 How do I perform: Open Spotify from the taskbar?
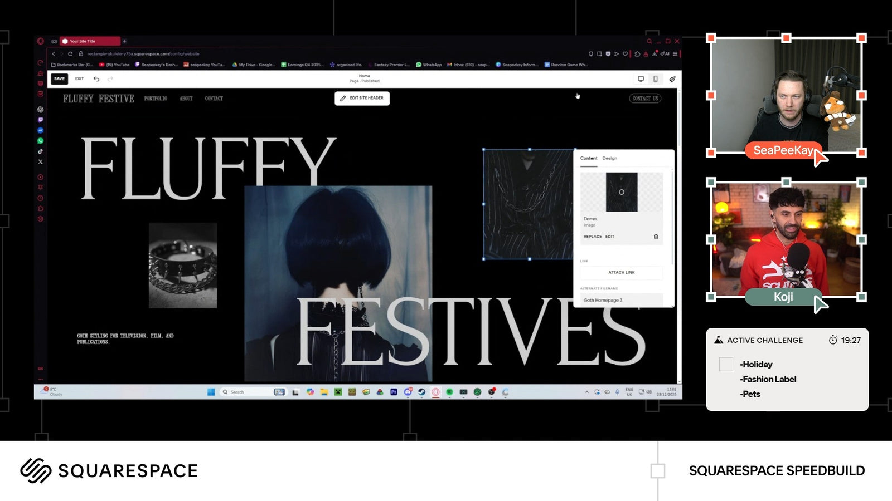coord(449,392)
